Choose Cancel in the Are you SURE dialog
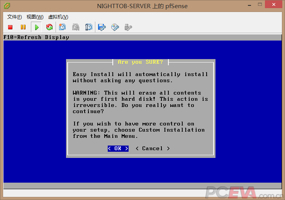285x200 pixels. tap(152, 149)
